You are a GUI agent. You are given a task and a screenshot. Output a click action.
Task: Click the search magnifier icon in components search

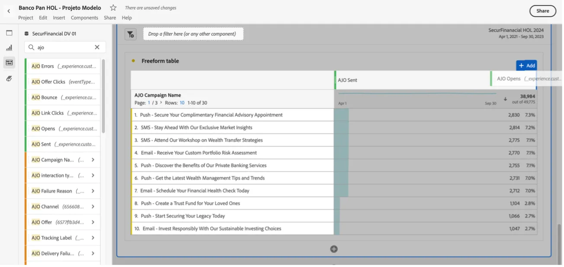[x=32, y=47]
